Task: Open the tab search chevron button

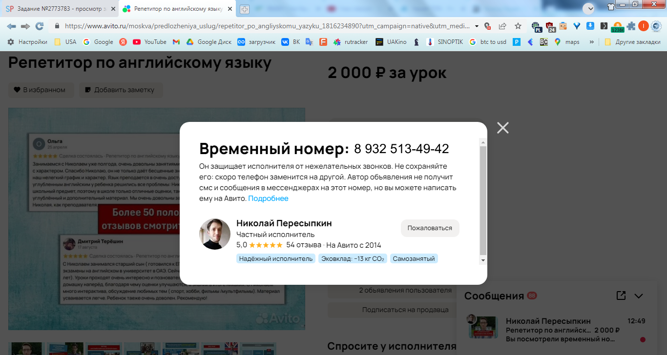Action: click(x=589, y=8)
